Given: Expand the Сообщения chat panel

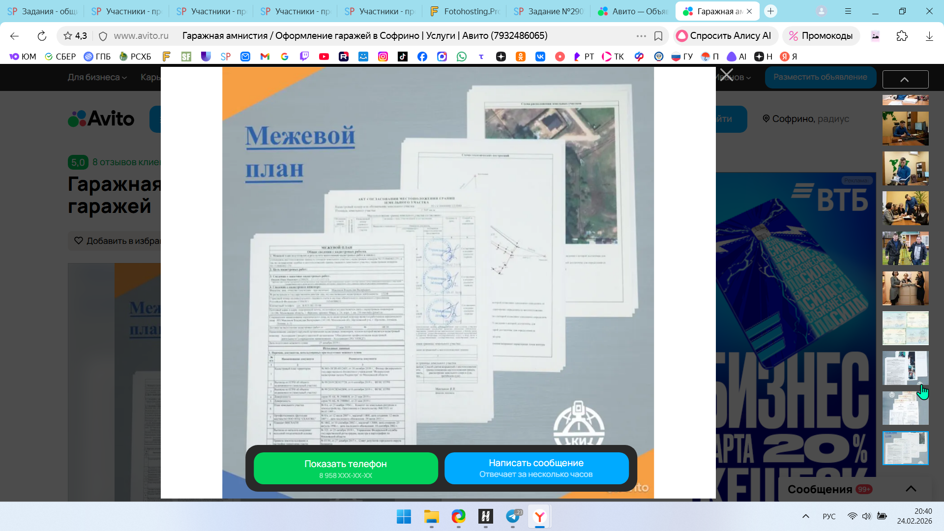Looking at the screenshot, I should 911,489.
